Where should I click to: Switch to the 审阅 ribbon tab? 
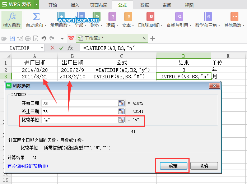[x=167, y=5]
